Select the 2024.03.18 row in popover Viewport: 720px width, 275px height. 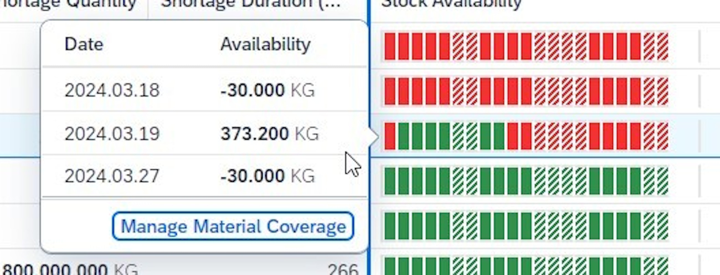click(x=204, y=90)
